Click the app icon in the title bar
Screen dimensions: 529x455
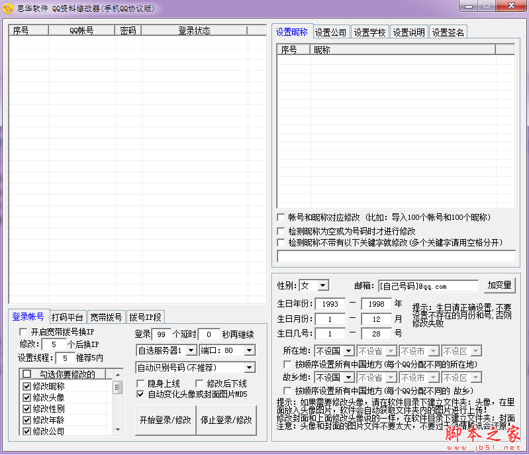(8, 7)
